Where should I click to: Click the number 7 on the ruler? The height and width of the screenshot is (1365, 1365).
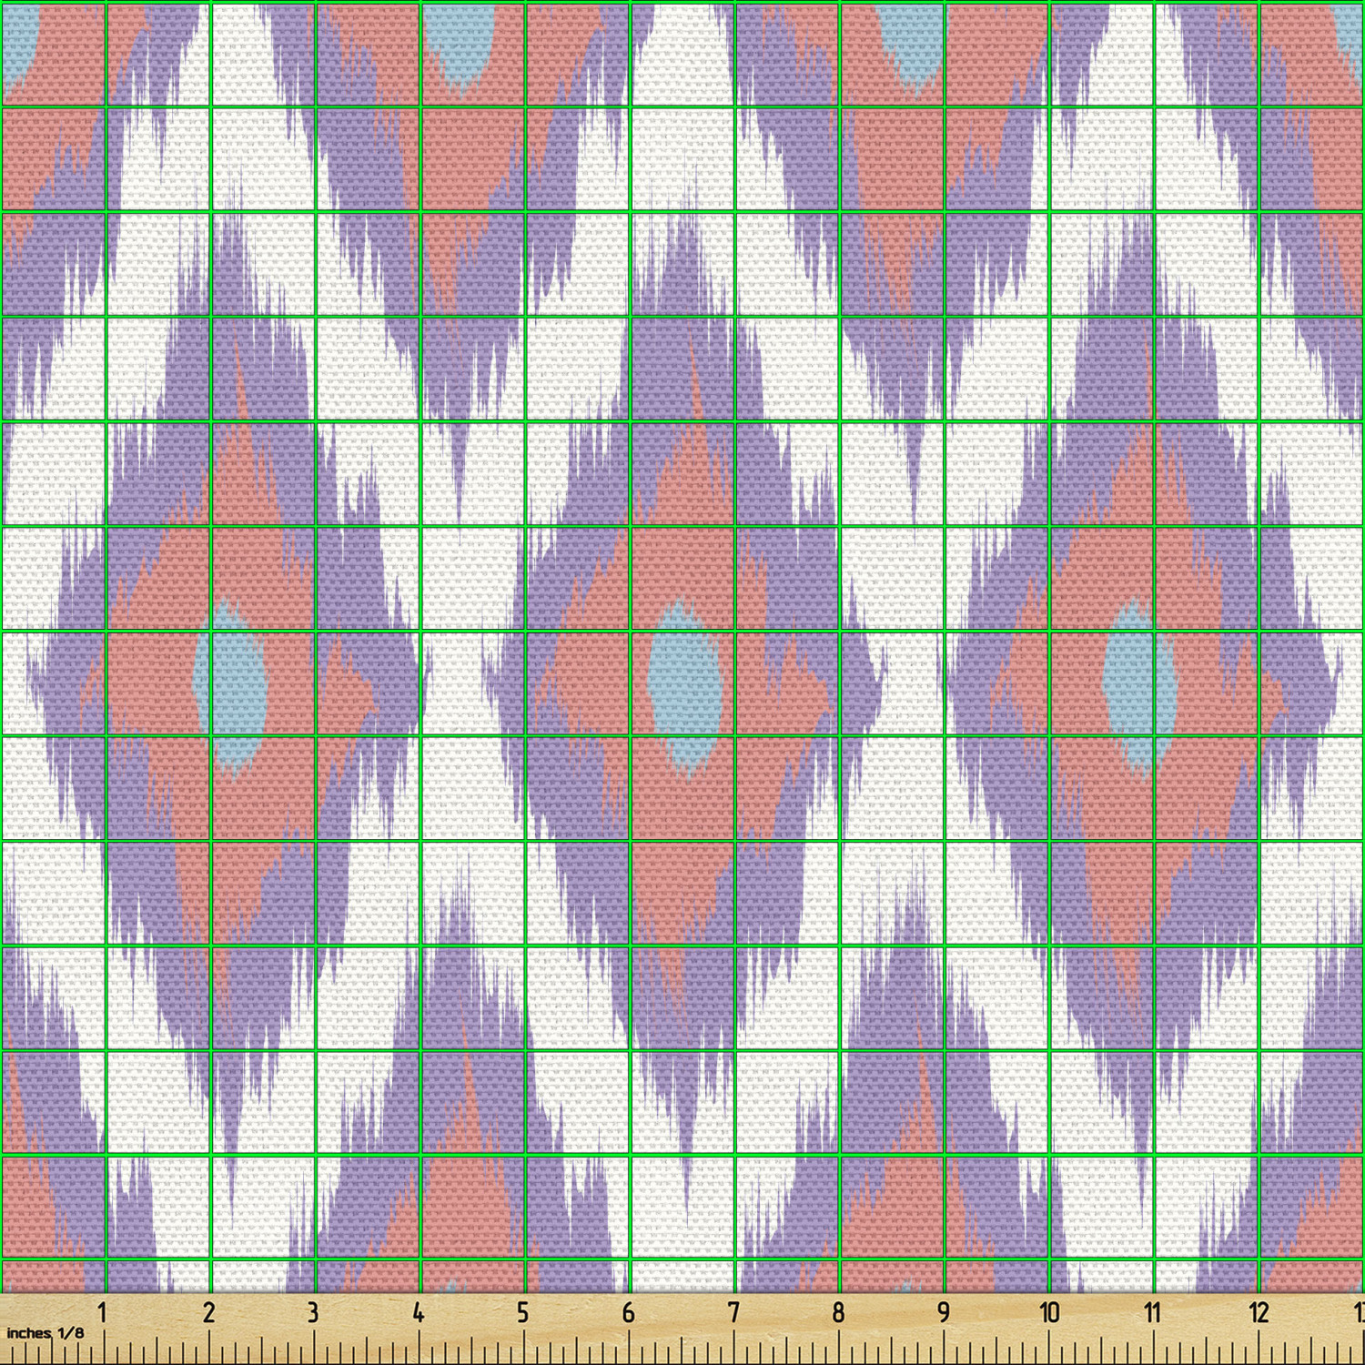[x=733, y=1313]
